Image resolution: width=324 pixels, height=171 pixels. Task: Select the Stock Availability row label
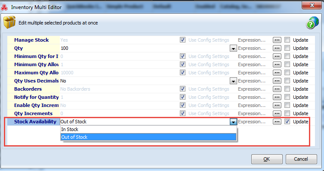[x=35, y=122]
